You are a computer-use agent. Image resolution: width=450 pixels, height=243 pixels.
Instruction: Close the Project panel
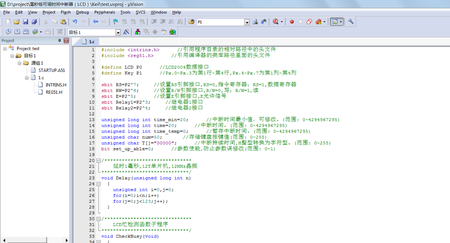point(66,40)
